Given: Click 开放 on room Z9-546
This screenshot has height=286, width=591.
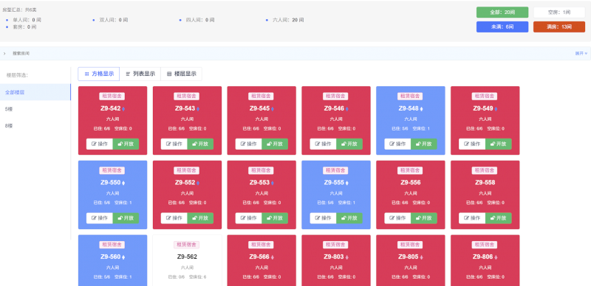Looking at the screenshot, I should (349, 144).
